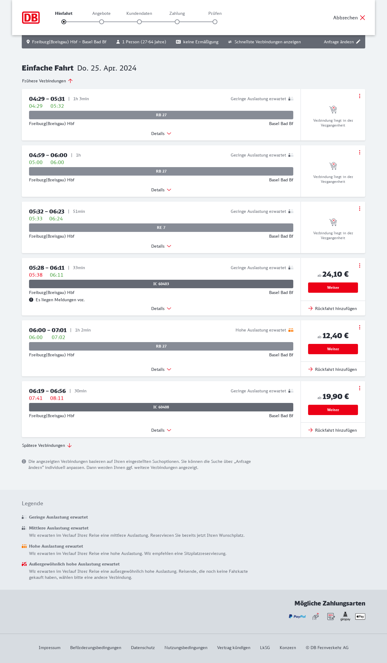387x663 pixels.
Task: Click the Abbrechen close X icon
Action: click(x=363, y=18)
